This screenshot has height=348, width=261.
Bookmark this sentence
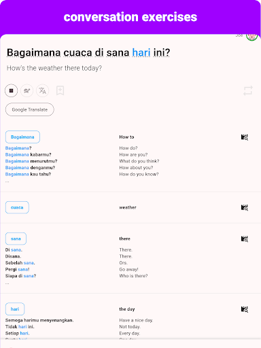(60, 90)
